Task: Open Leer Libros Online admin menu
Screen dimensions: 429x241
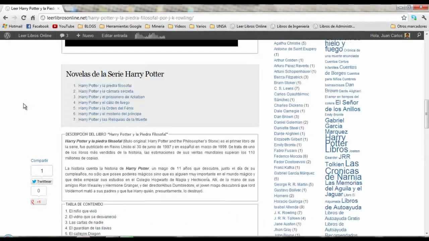Action: [x=35, y=35]
